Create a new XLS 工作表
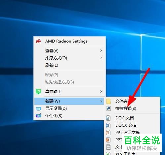165x155 pixels. point(132,153)
